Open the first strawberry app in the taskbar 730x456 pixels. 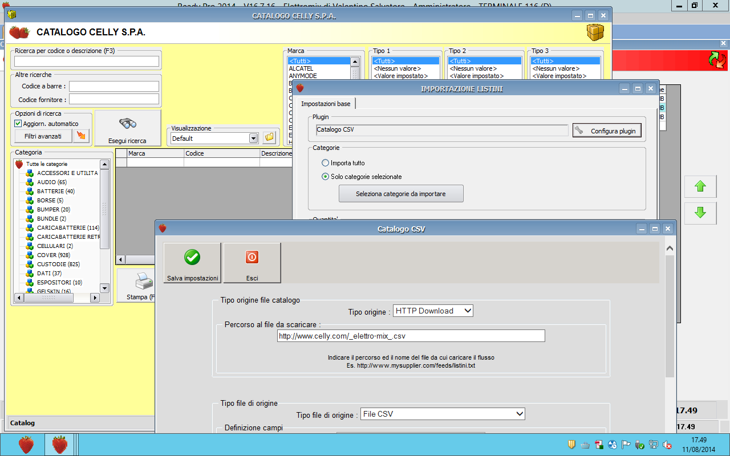pyautogui.click(x=26, y=444)
